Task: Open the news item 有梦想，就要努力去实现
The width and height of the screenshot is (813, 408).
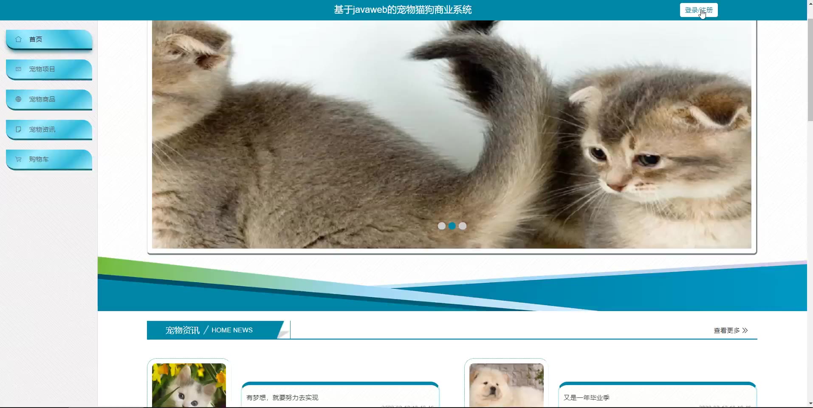Action: 282,398
